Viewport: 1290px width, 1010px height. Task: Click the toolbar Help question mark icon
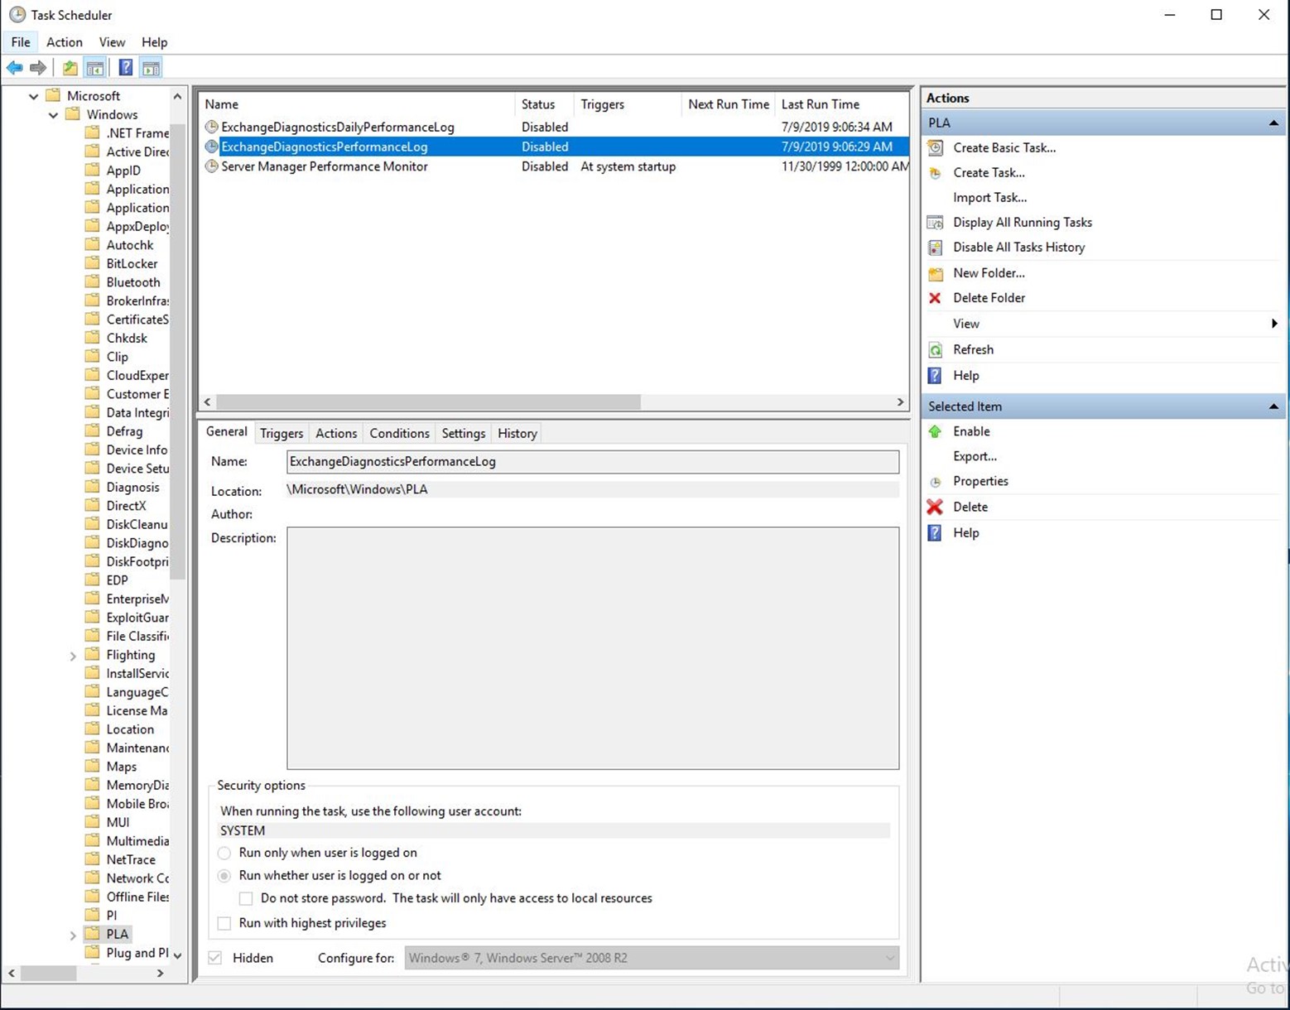pyautogui.click(x=126, y=68)
